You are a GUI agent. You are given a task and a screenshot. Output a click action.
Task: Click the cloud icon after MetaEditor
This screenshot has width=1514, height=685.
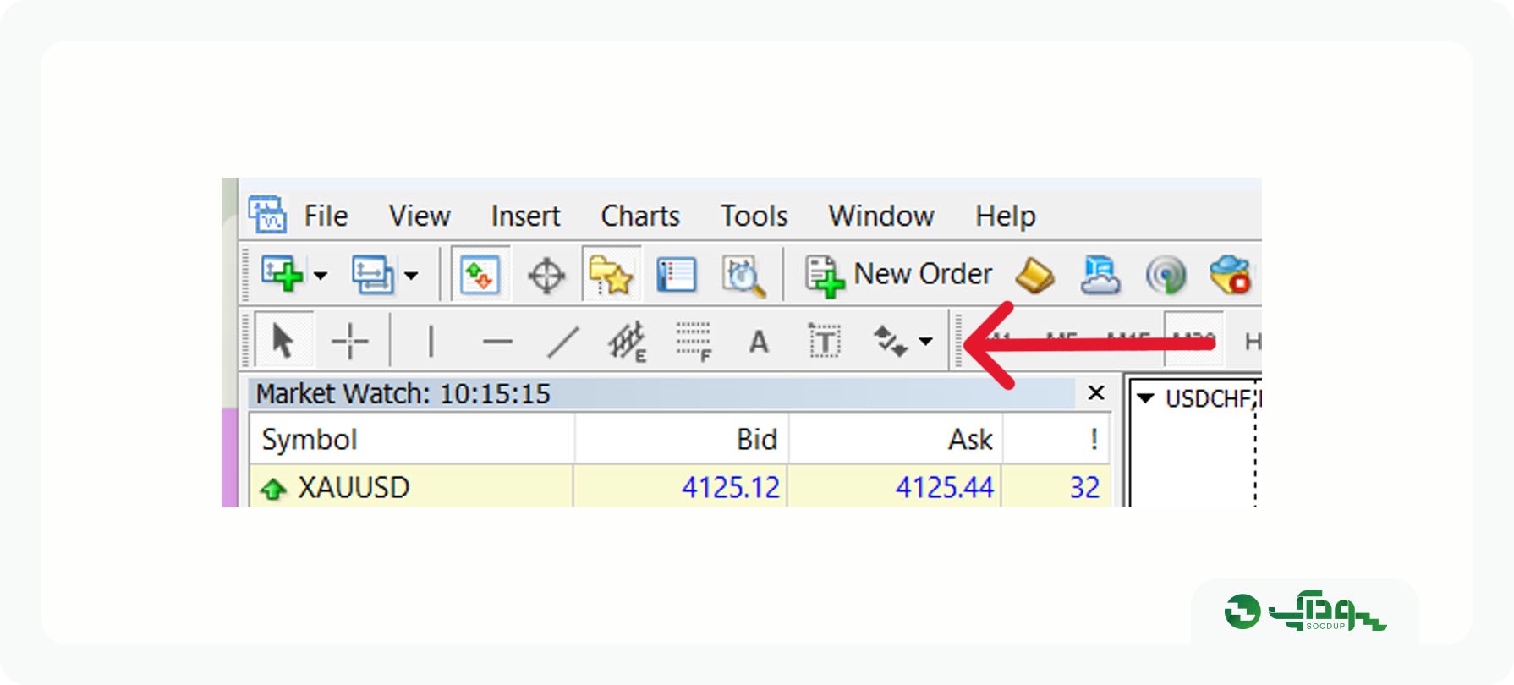click(x=1100, y=275)
